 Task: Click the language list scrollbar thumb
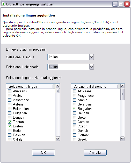tap(58, 91)
